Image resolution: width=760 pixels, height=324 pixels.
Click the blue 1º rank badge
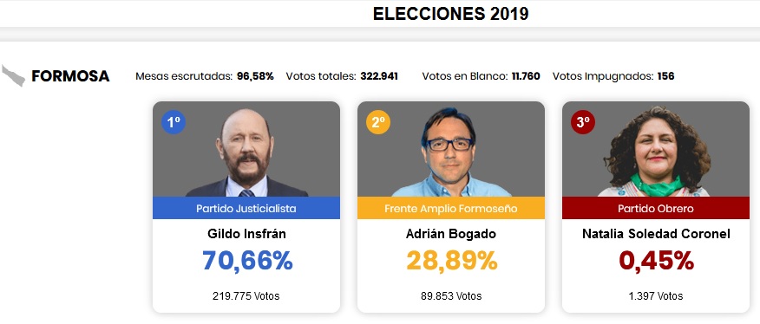174,122
